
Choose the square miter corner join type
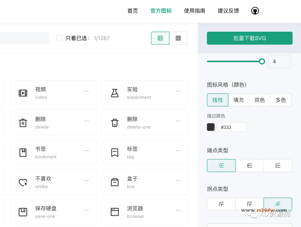click(x=249, y=204)
